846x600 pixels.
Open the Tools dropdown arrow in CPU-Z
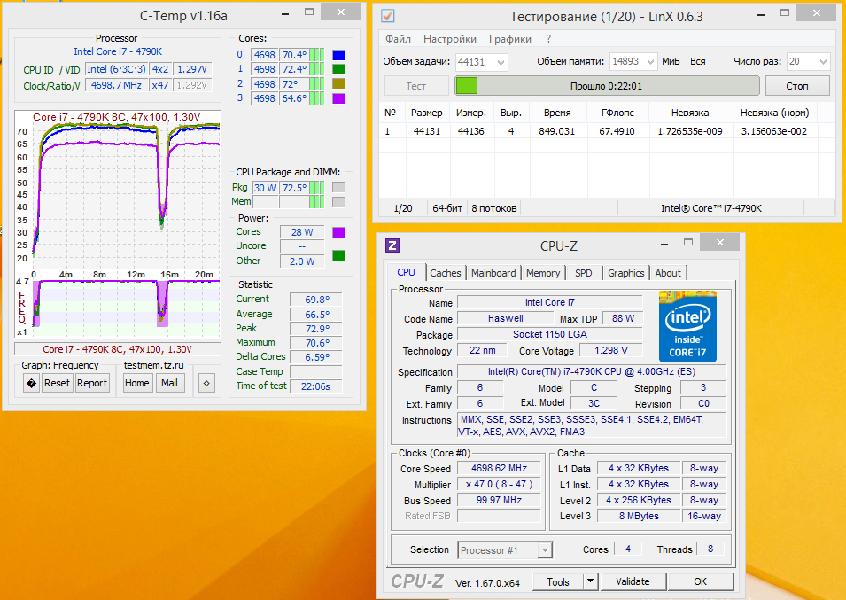point(590,581)
